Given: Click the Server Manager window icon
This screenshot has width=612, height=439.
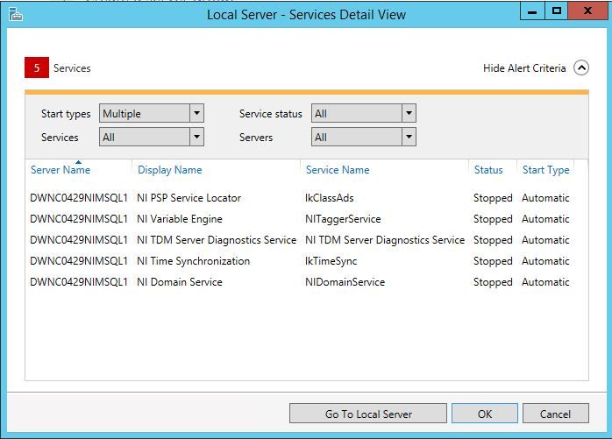Looking at the screenshot, I should click(x=16, y=14).
